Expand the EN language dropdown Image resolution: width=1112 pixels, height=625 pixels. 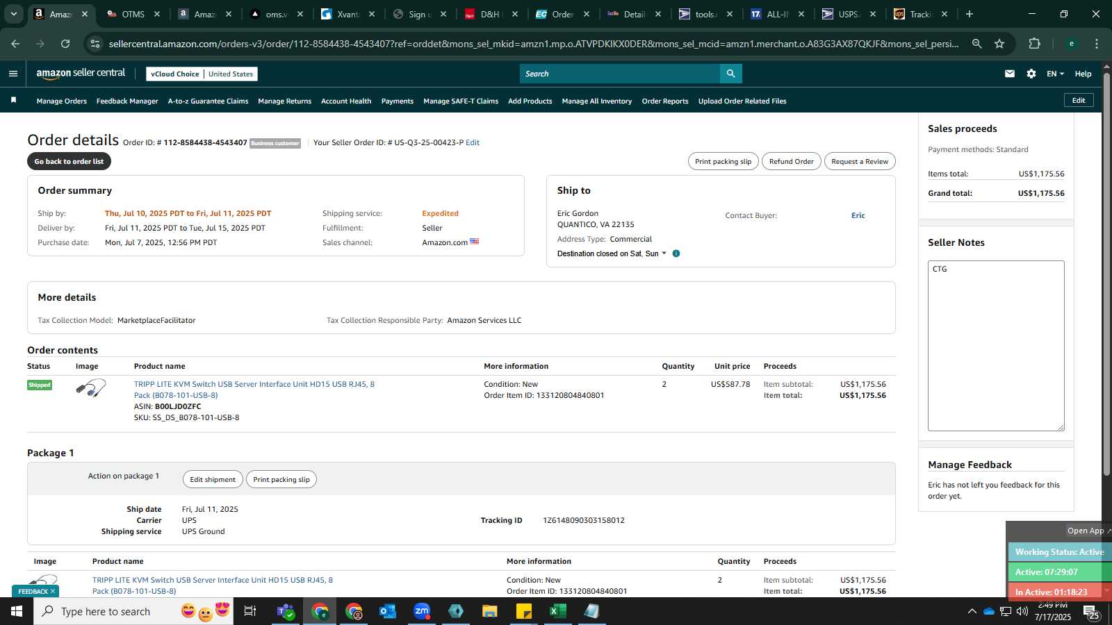click(1055, 74)
